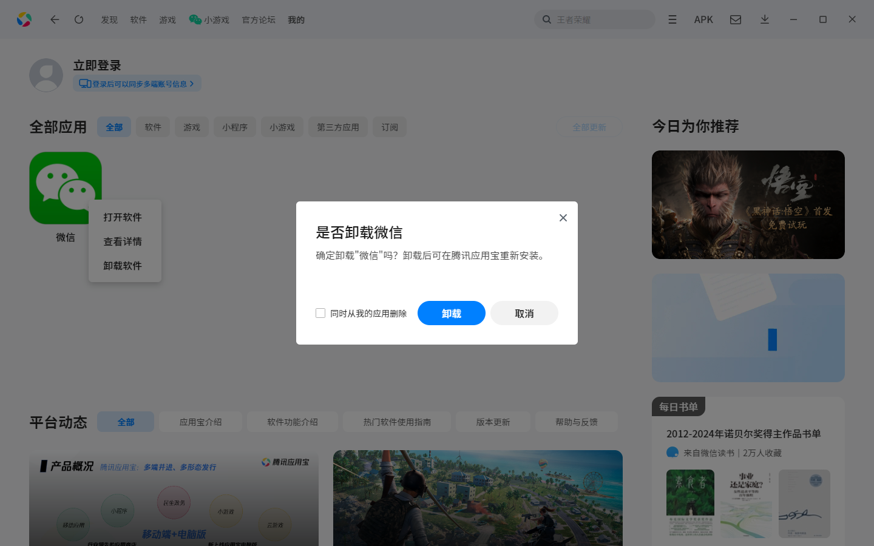The width and height of the screenshot is (874, 546).
Task: Choose 查看详情 in the context menu
Action: [122, 241]
